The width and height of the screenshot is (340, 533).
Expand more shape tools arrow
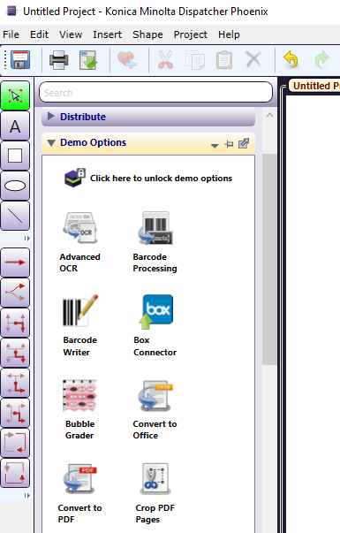pyautogui.click(x=26, y=239)
